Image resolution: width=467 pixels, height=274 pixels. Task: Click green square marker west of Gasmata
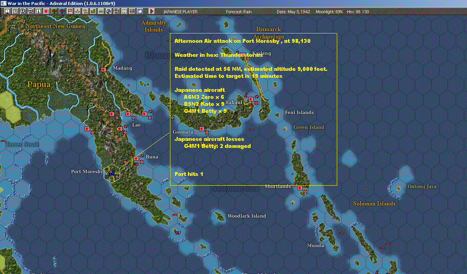coord(172,118)
